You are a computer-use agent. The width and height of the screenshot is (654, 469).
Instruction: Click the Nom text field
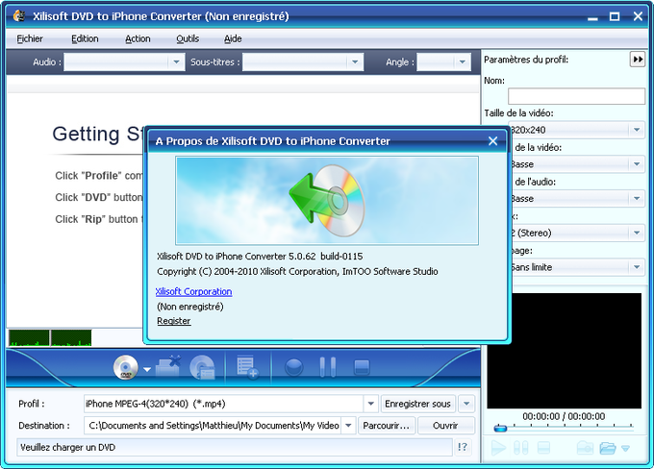click(576, 96)
